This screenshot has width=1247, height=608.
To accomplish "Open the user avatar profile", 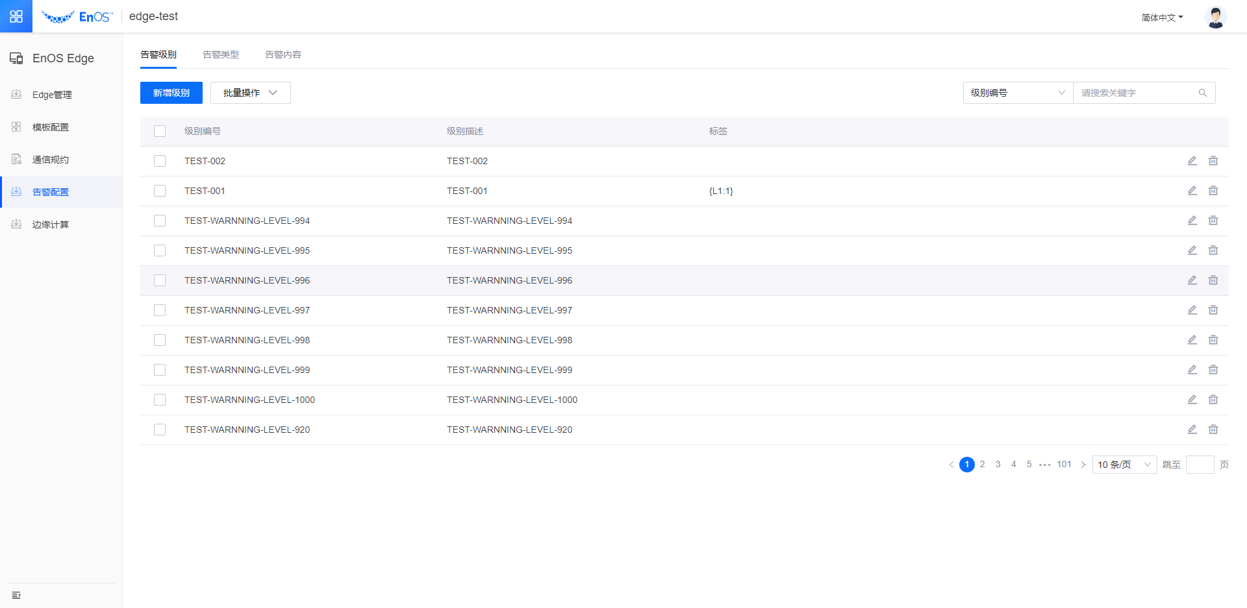I will point(1215,17).
